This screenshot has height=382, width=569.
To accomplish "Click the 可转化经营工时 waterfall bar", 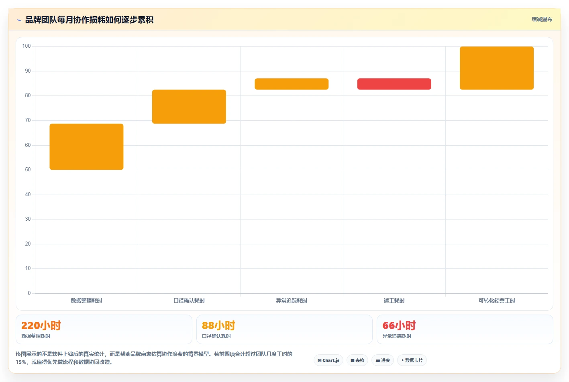I will click(x=497, y=68).
